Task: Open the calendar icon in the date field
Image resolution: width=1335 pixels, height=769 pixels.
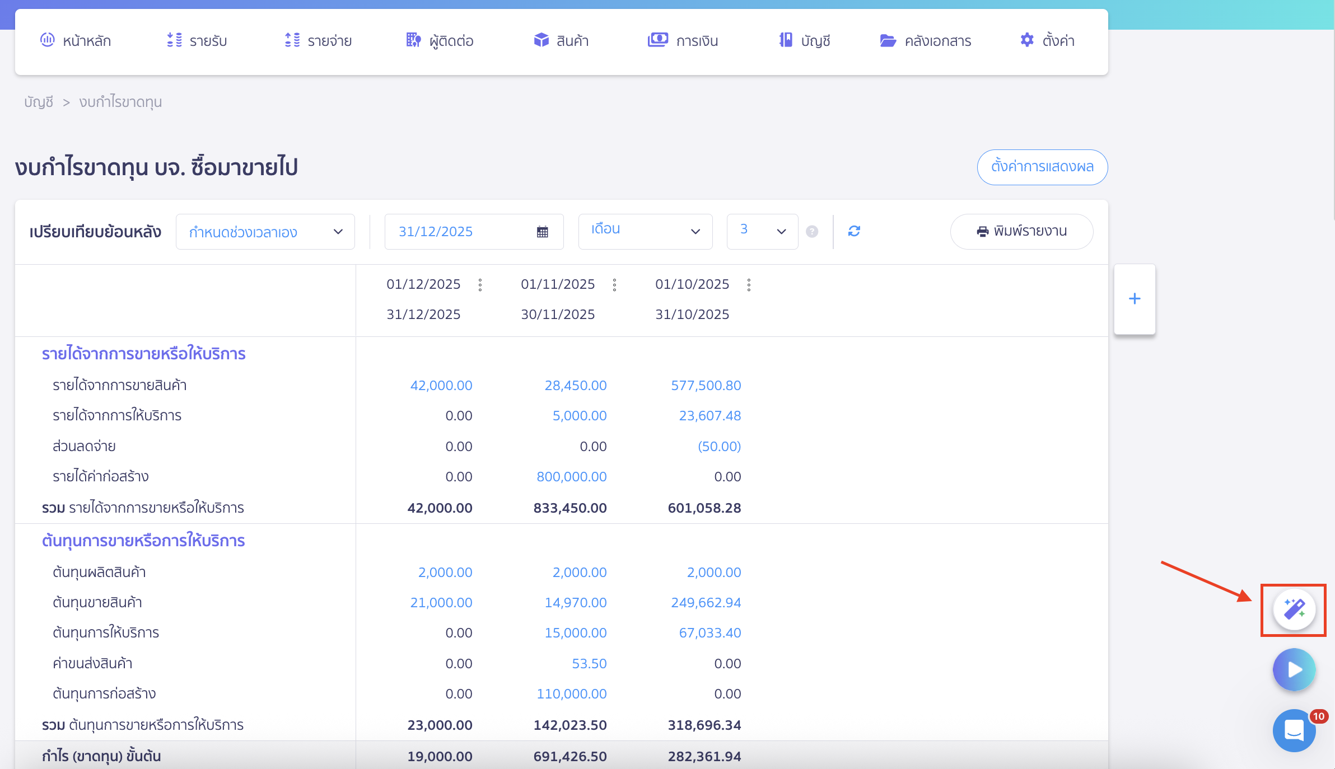Action: [541, 231]
